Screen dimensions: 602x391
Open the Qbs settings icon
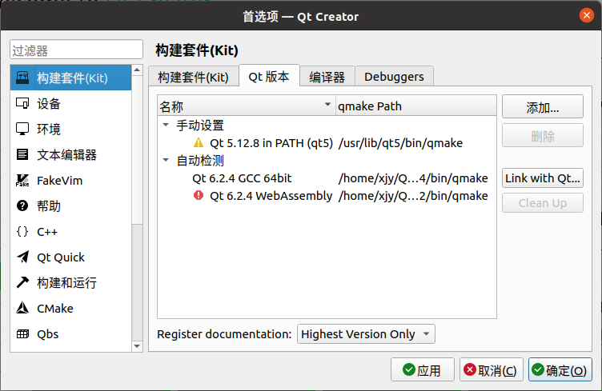(22, 334)
